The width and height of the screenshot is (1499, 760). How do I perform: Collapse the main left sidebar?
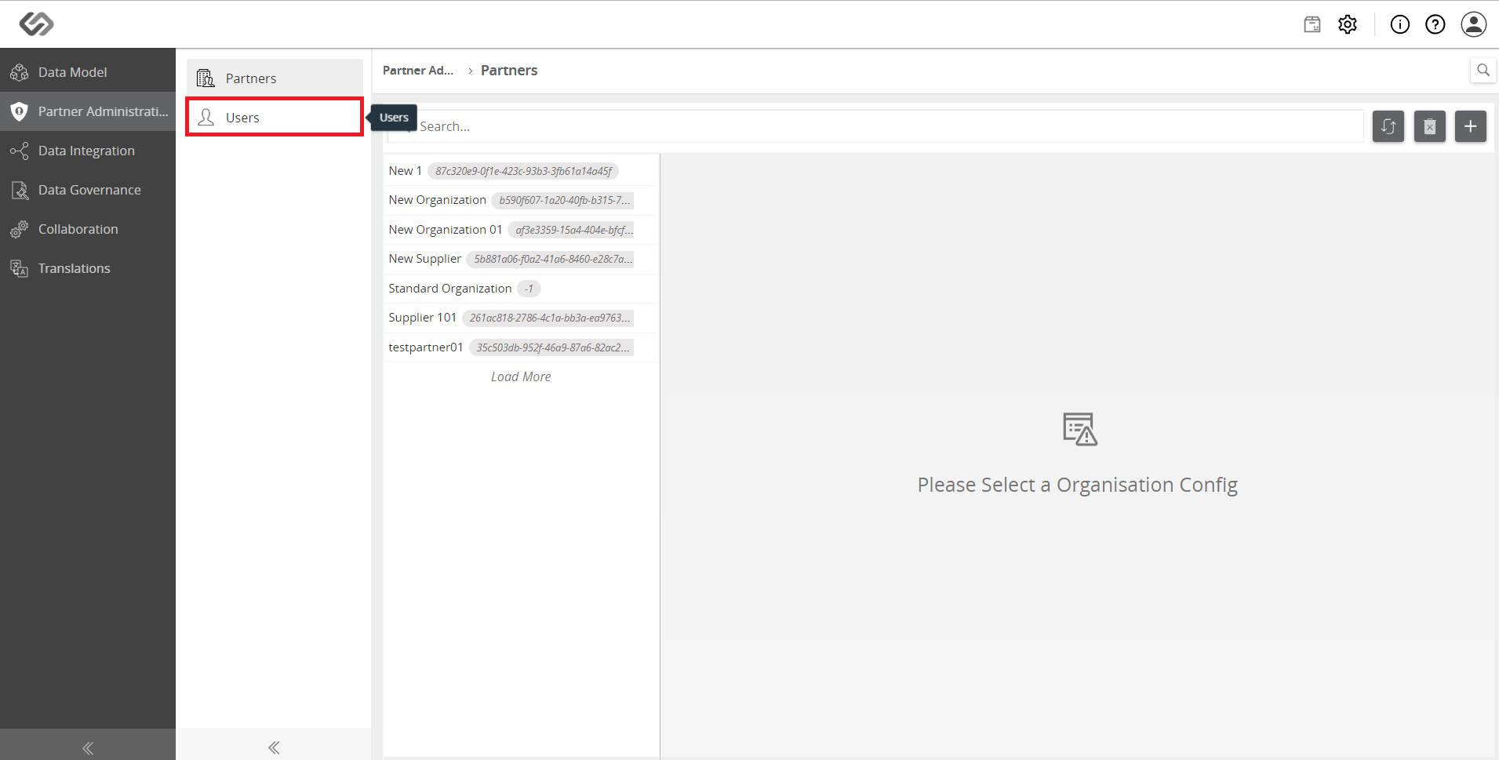(88, 747)
